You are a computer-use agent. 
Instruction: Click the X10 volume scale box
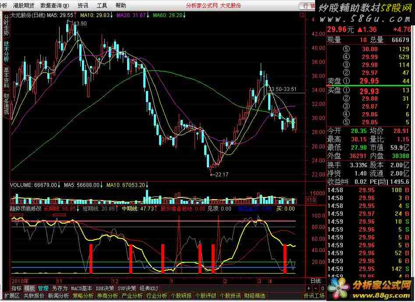click(x=311, y=200)
